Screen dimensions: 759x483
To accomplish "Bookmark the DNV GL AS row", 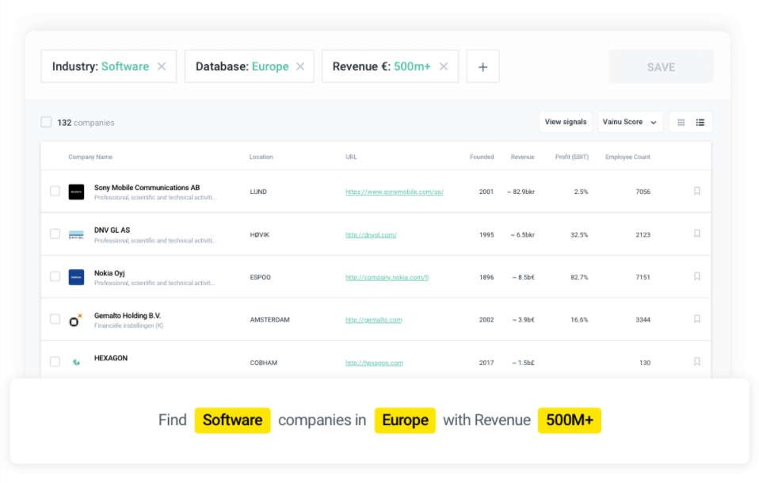I will (697, 234).
